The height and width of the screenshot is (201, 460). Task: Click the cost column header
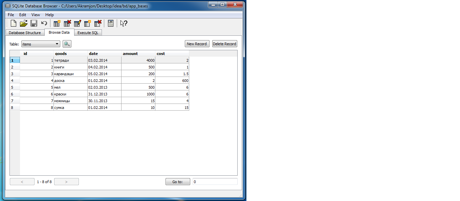pos(172,54)
